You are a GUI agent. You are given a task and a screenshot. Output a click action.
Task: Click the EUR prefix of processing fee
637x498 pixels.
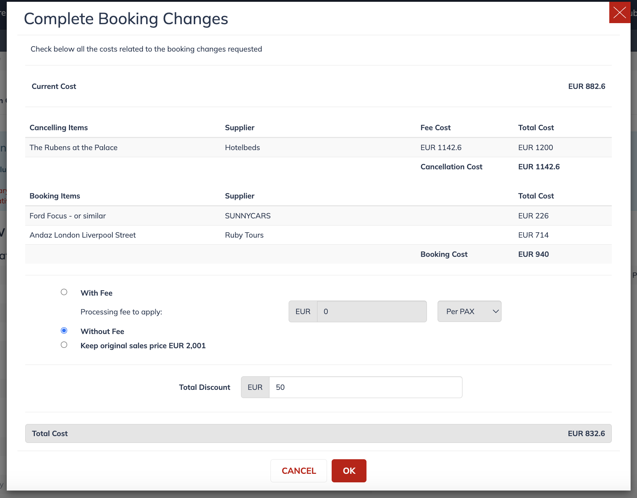pos(303,311)
